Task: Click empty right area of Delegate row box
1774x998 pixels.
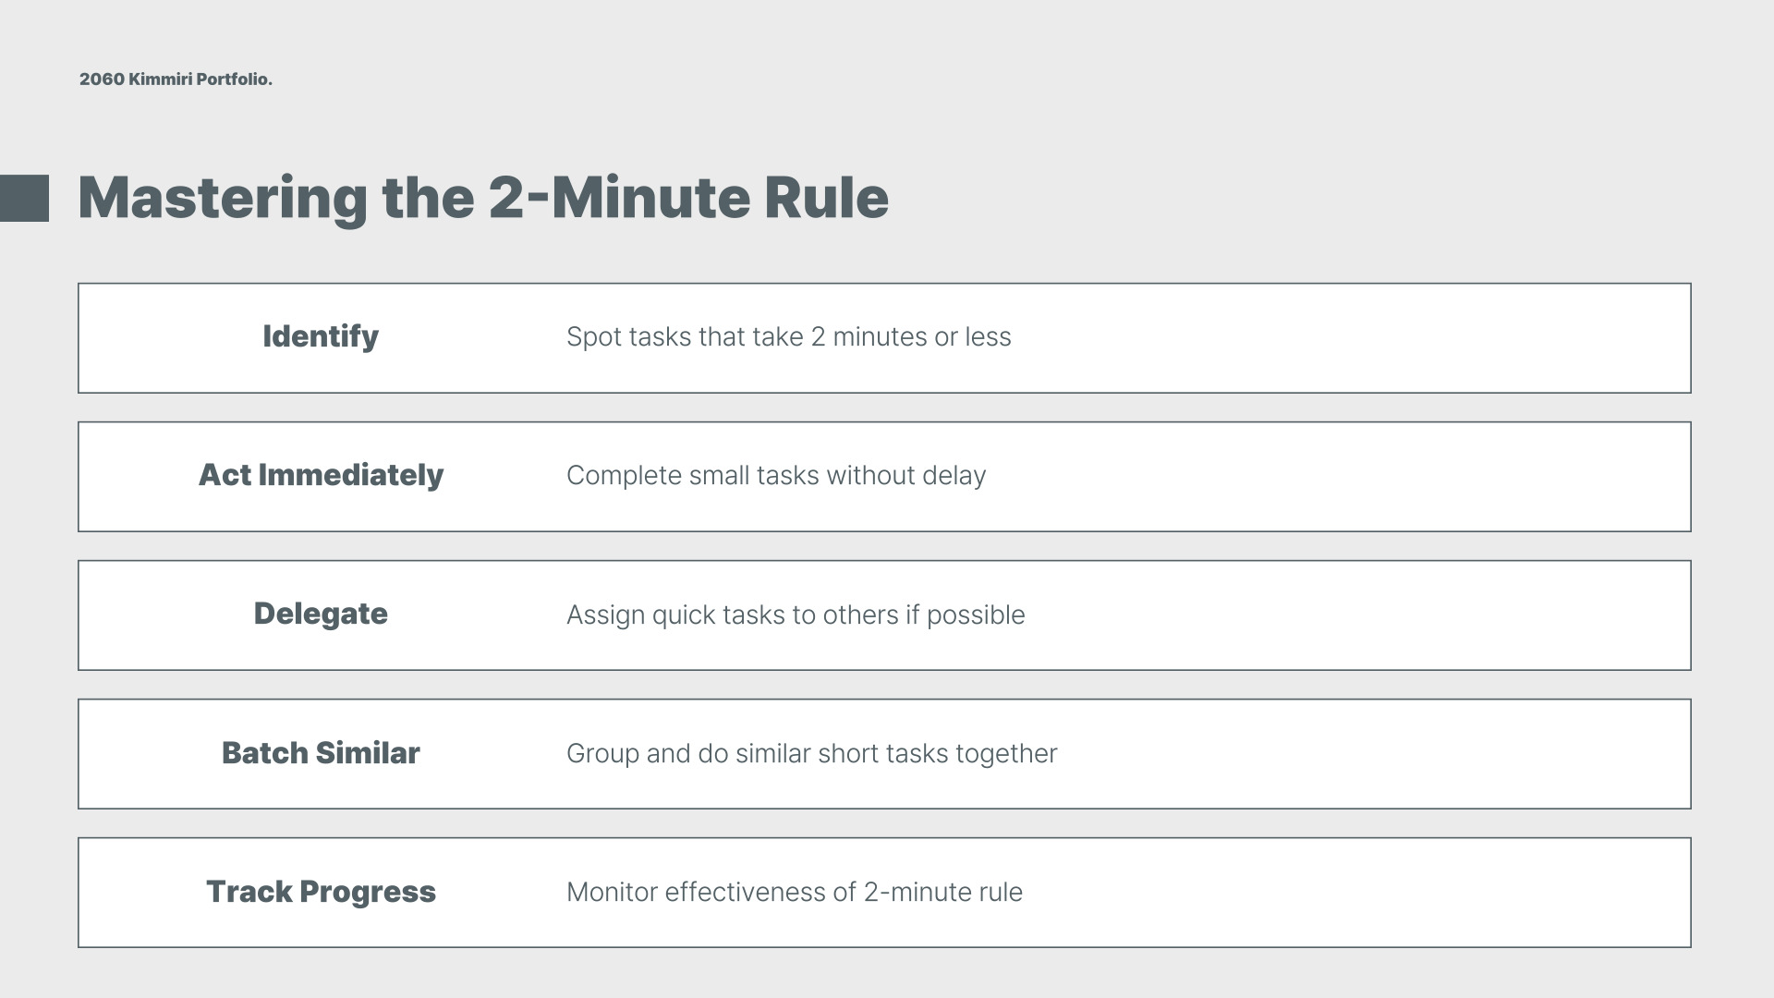Action: tap(1358, 615)
